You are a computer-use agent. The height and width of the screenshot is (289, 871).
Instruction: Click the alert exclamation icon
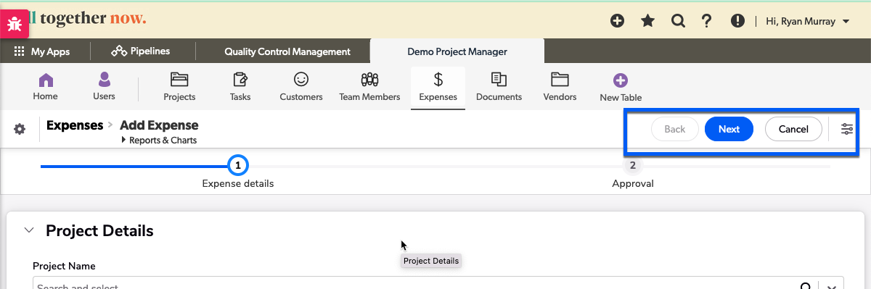pyautogui.click(x=738, y=21)
